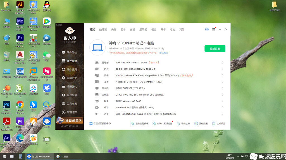Screen dimensions: 286x160
Task: Select the Google Chrome desktop icon
Action: [x=20, y=107]
